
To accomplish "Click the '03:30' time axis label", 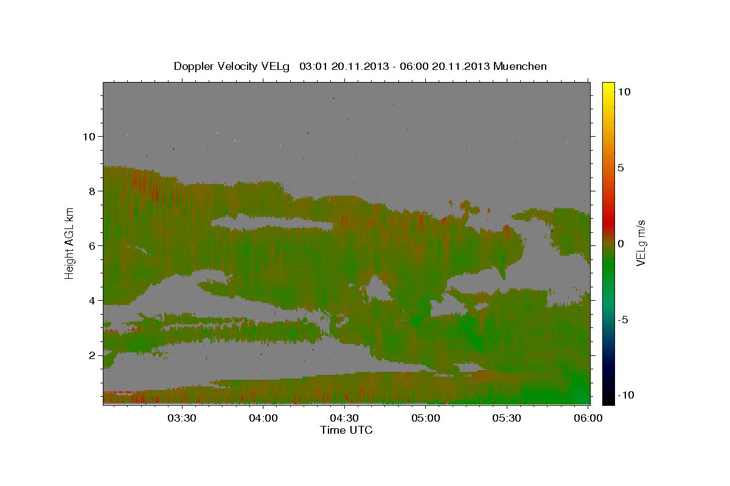I will [x=182, y=419].
